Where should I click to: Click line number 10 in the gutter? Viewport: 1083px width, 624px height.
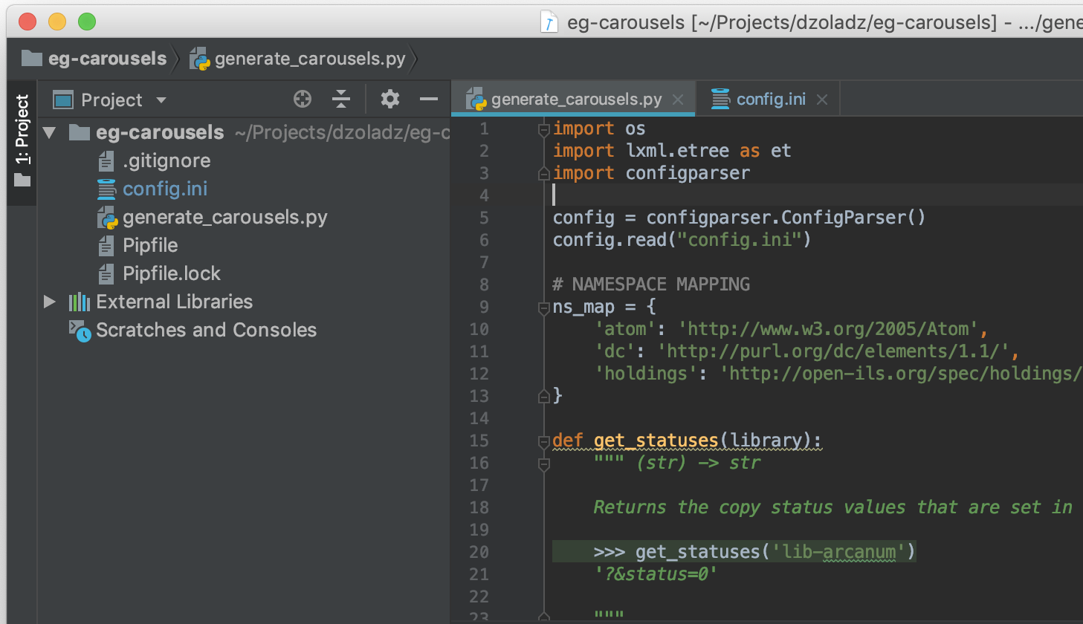(x=479, y=329)
